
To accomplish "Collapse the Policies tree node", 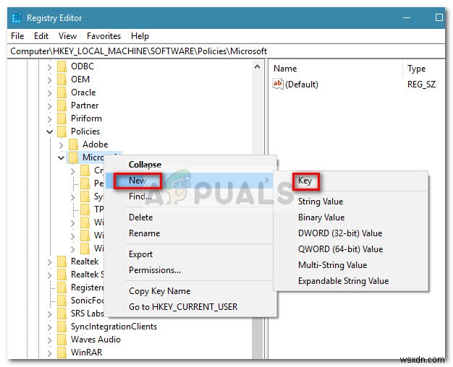I will (50, 132).
